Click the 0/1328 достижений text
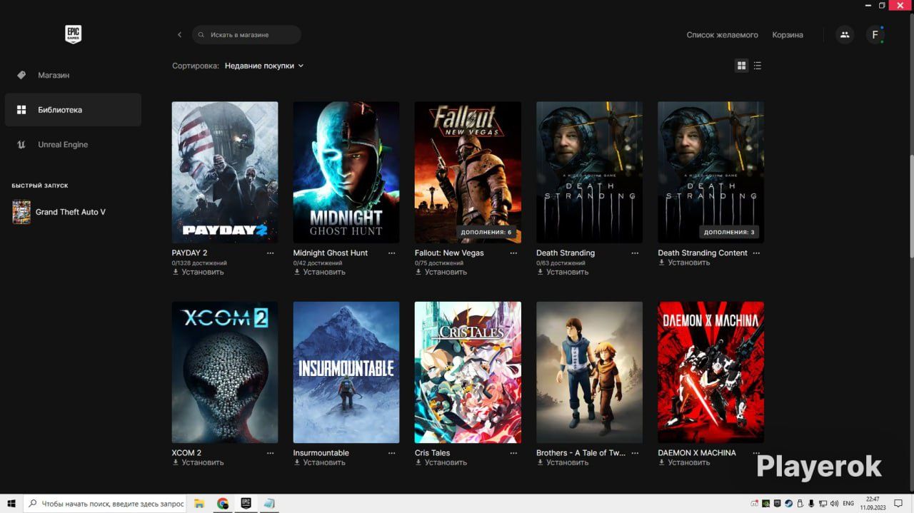914x513 pixels. (199, 263)
